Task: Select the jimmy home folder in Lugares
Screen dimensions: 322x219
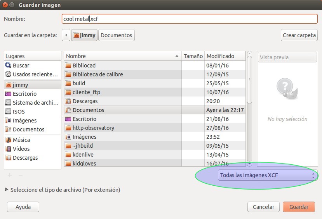Action: 20,84
